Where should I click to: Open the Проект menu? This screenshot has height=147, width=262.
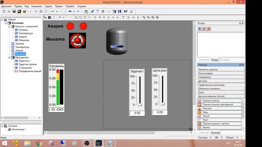pos(59,7)
